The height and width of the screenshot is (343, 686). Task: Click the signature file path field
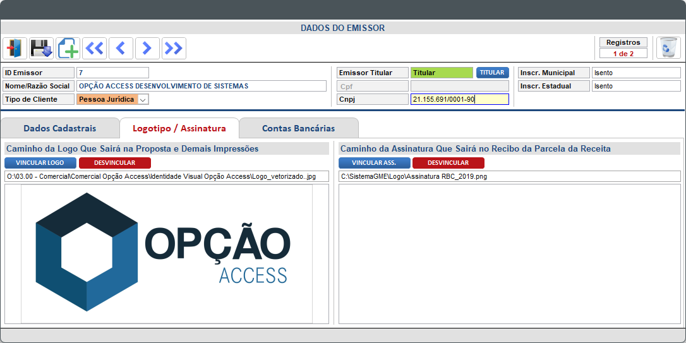point(510,176)
